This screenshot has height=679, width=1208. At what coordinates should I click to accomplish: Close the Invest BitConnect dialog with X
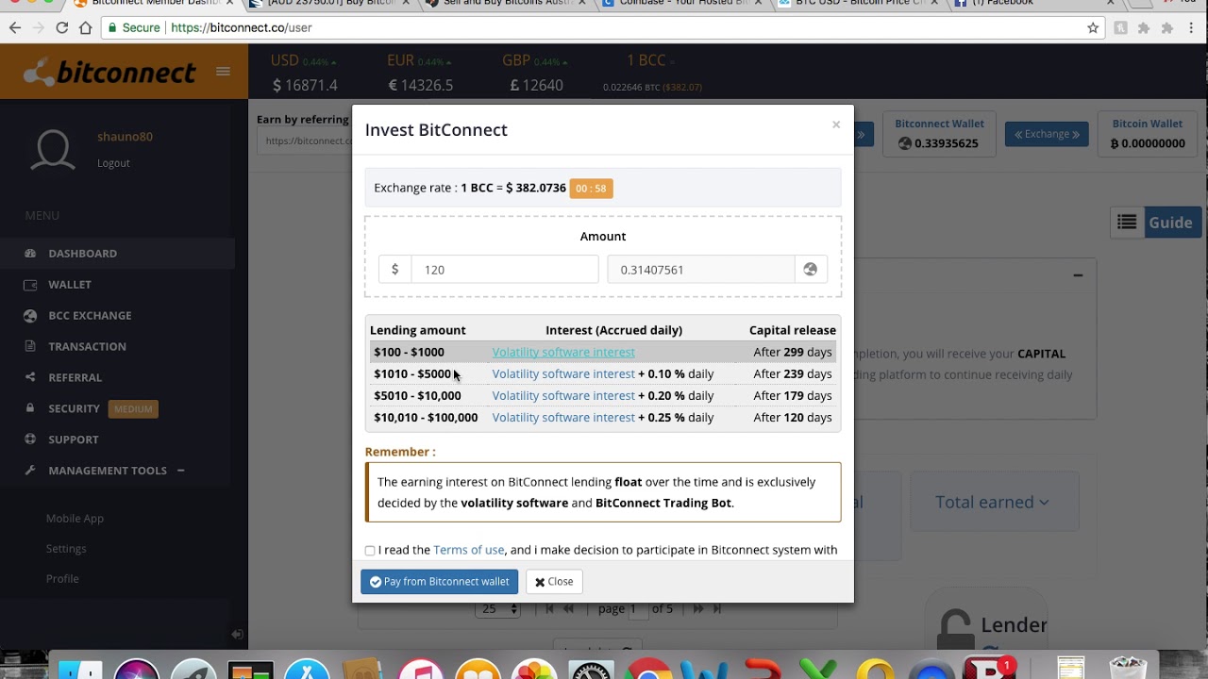[x=836, y=124]
